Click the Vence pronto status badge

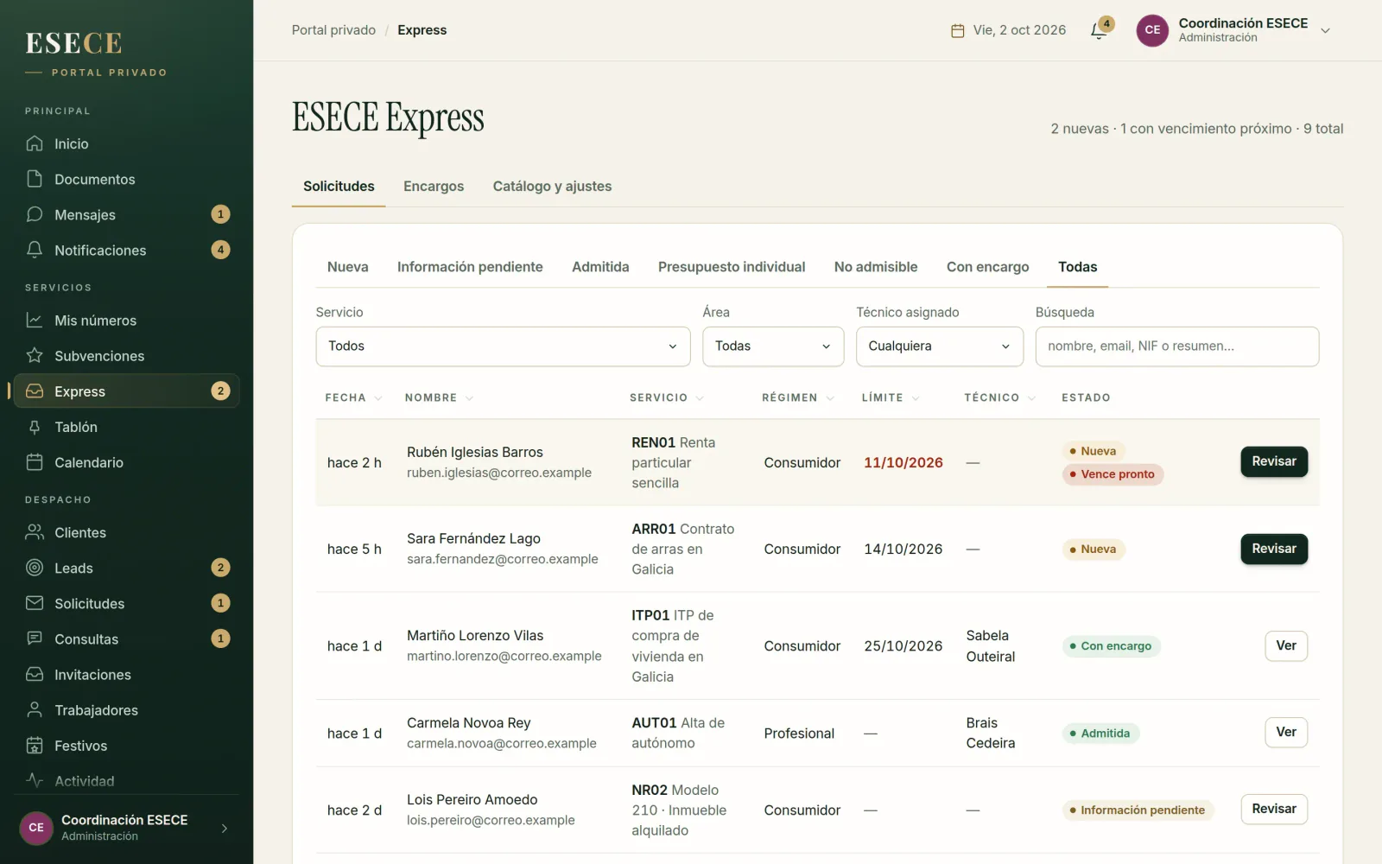pyautogui.click(x=1113, y=474)
